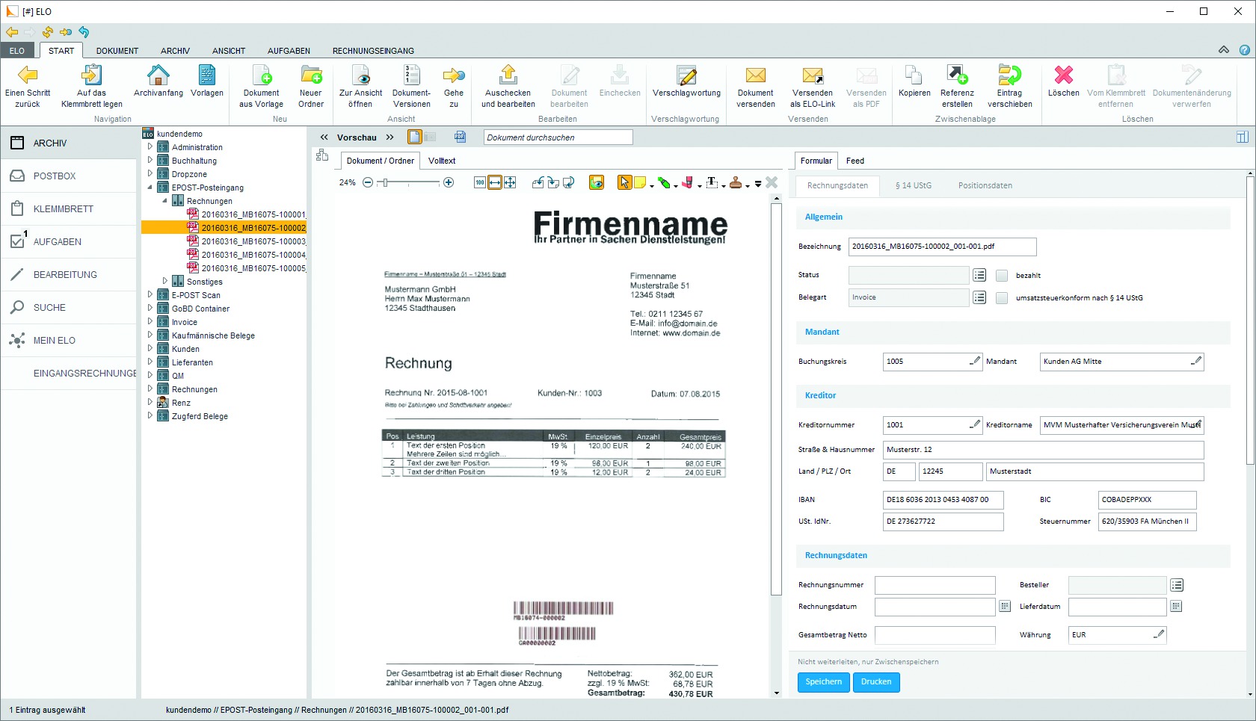Click Dokument versenden envelope icon
This screenshot has width=1256, height=721.
(x=755, y=75)
